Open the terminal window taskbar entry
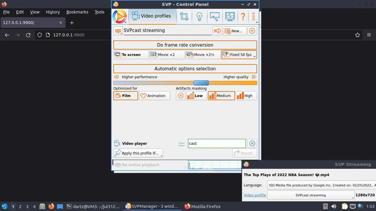 pos(93,206)
